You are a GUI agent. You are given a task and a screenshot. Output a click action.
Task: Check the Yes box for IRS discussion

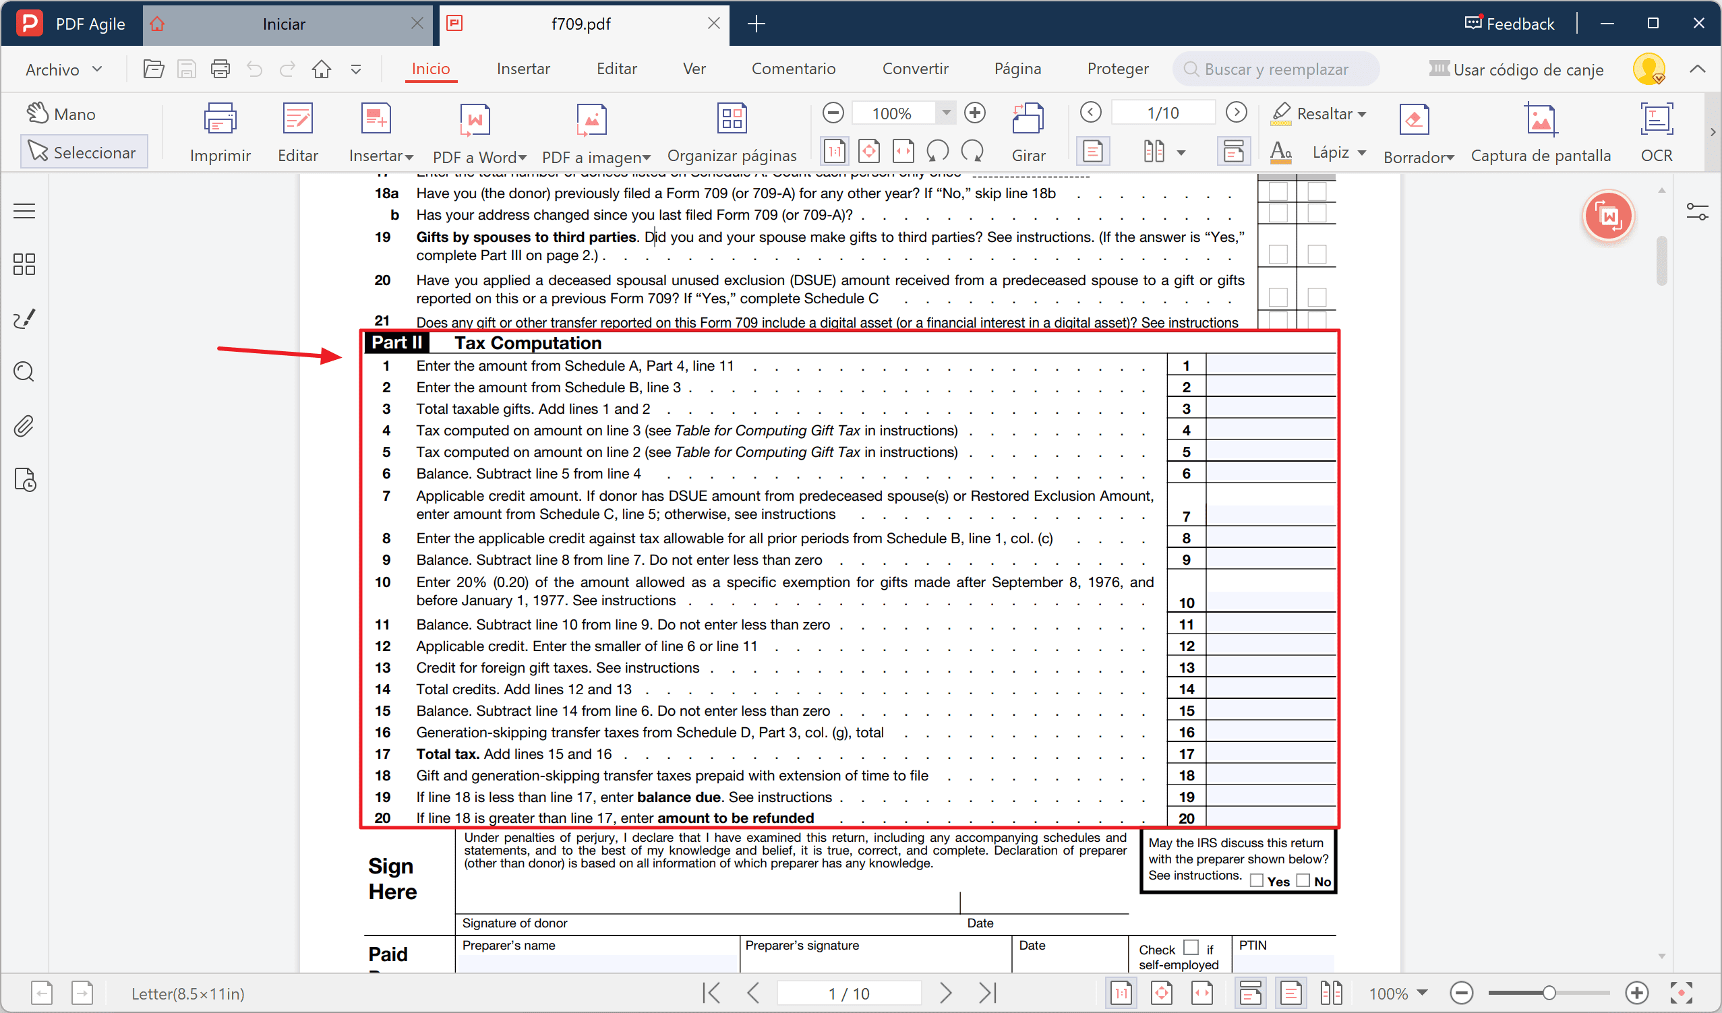click(x=1256, y=880)
